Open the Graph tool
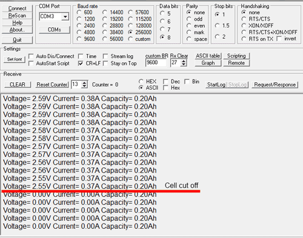This screenshot has height=238, width=303. coord(208,63)
